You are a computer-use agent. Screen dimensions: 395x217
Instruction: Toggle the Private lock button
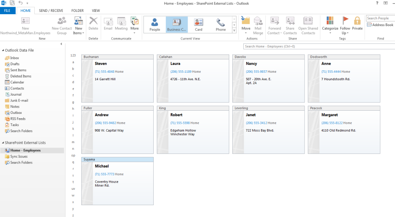pyautogui.click(x=357, y=24)
